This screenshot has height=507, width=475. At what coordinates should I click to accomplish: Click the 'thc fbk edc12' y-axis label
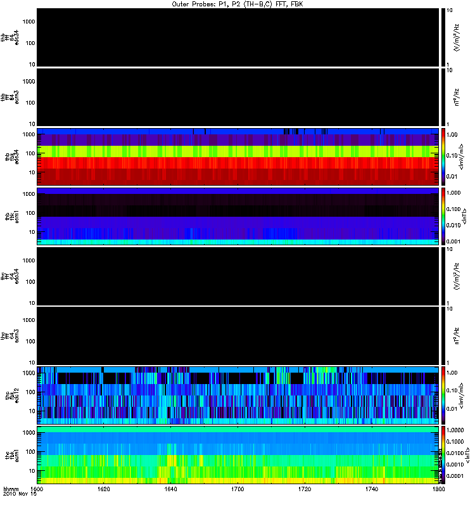(12, 395)
